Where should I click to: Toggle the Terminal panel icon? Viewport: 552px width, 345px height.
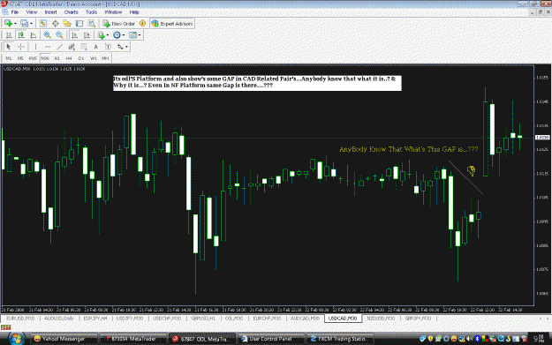[x=79, y=24]
